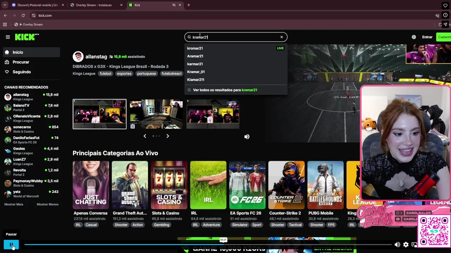Click the Gambling tag under Slots & Casino
The height and width of the screenshot is (253, 451).
coord(161,225)
